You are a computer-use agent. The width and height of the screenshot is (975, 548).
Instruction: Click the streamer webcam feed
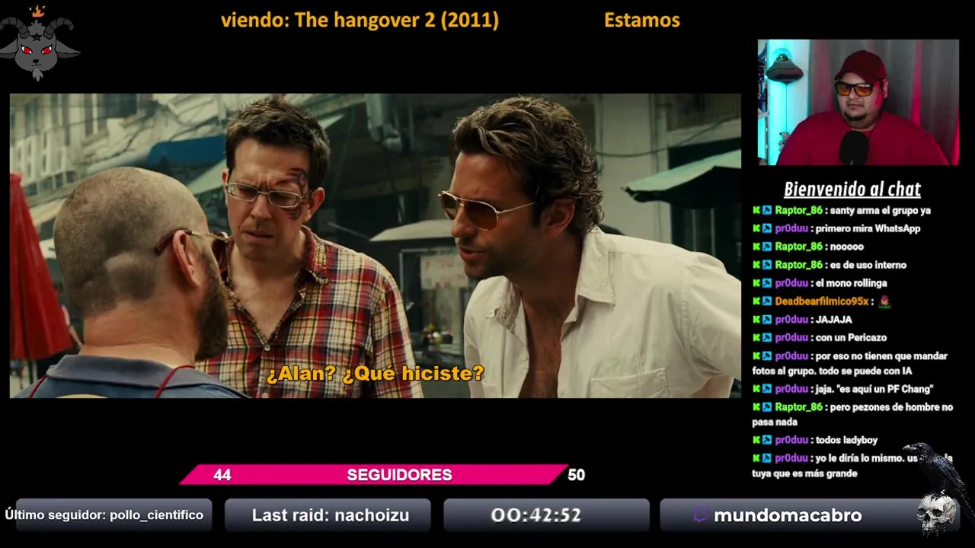click(x=858, y=102)
